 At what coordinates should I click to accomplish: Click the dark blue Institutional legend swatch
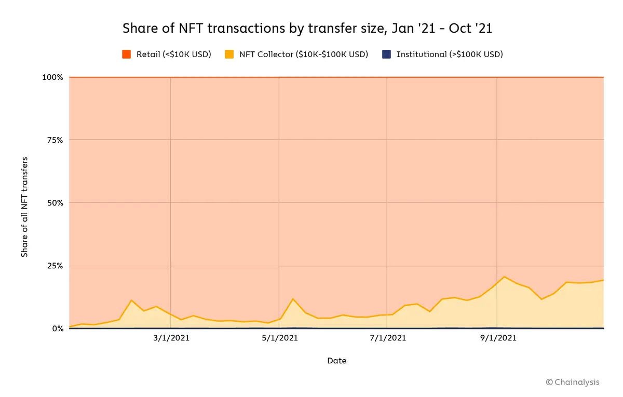click(x=386, y=54)
